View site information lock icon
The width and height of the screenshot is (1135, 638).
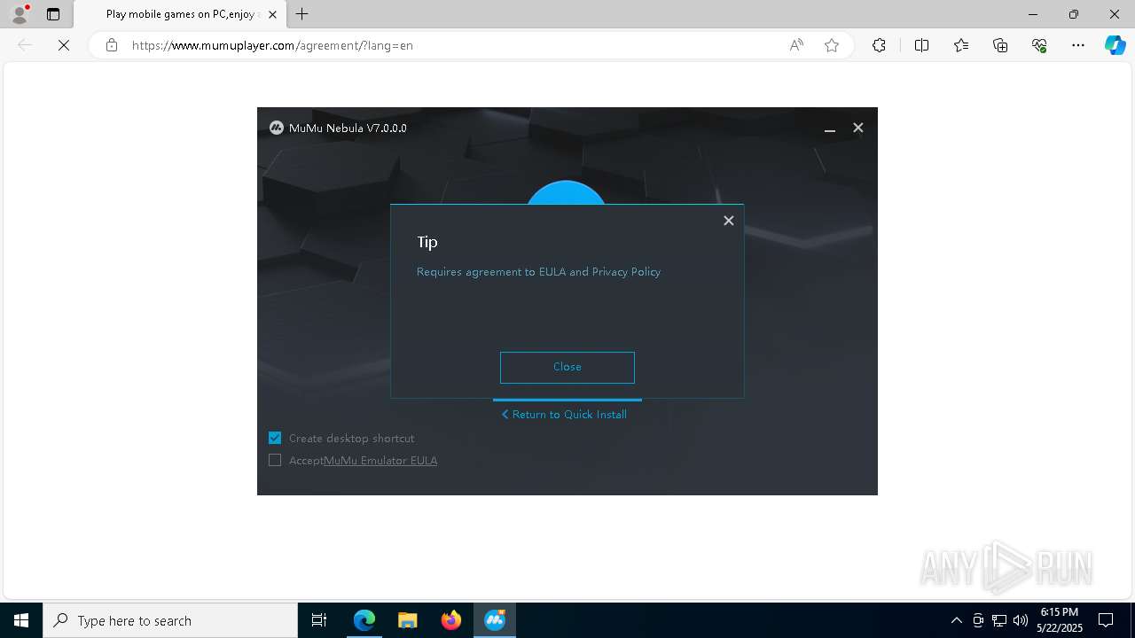(x=111, y=45)
